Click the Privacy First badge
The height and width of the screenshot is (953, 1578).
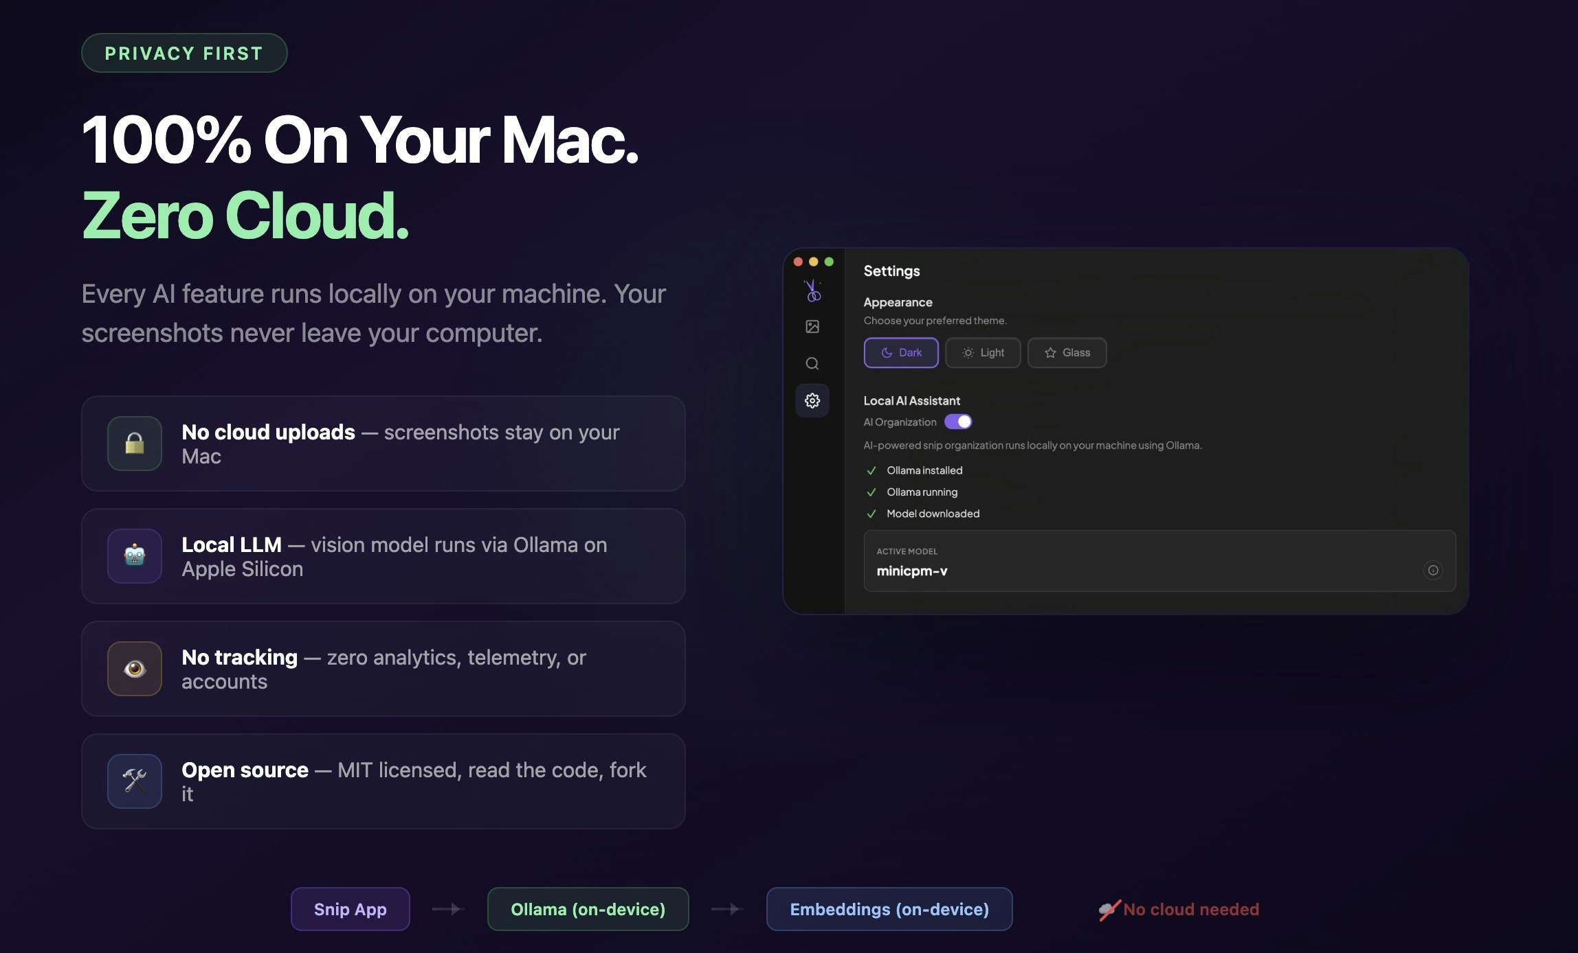184,52
